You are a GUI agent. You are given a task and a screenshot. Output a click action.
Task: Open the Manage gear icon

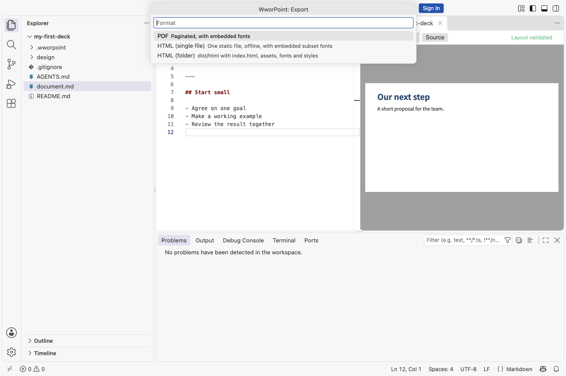point(11,352)
